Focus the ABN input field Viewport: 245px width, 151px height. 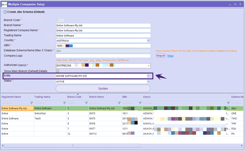coord(103,46)
